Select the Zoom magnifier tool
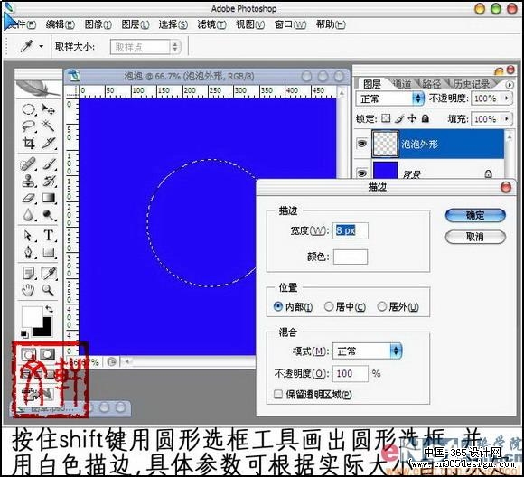 [49, 290]
